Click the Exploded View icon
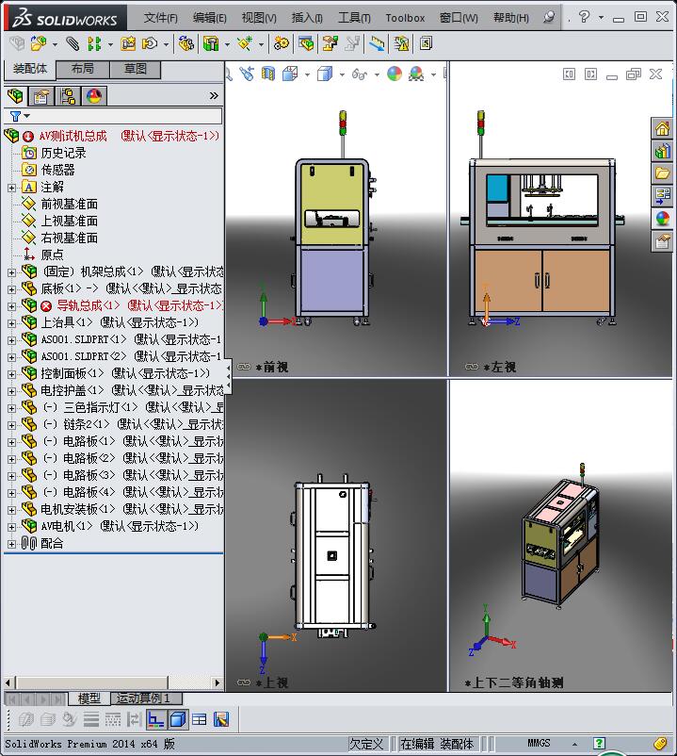The width and height of the screenshot is (677, 756). (330, 44)
